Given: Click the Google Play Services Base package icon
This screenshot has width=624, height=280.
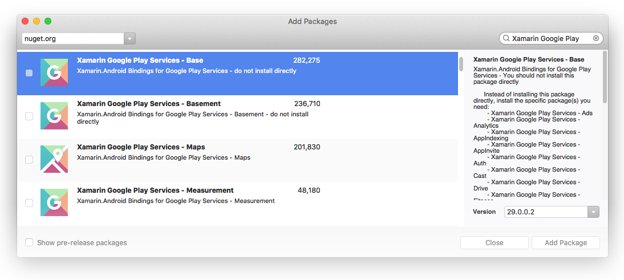Looking at the screenshot, I should [x=54, y=72].
